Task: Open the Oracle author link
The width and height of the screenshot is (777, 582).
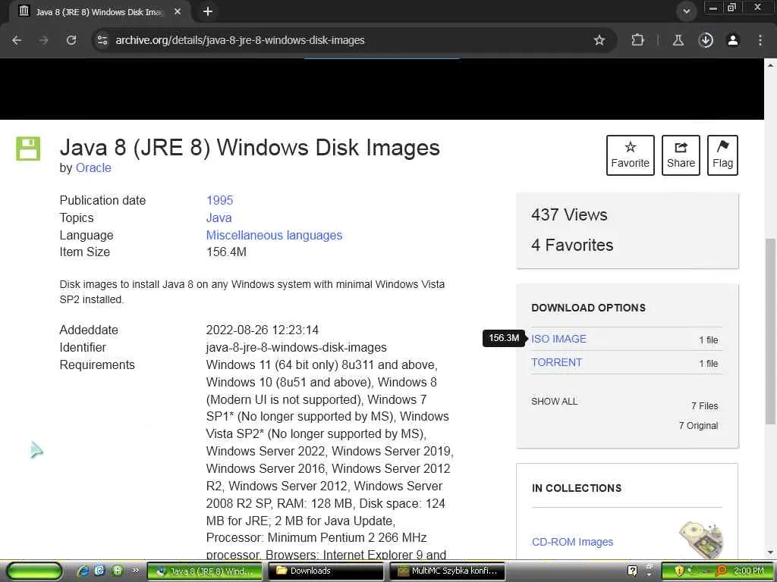Action: [93, 167]
